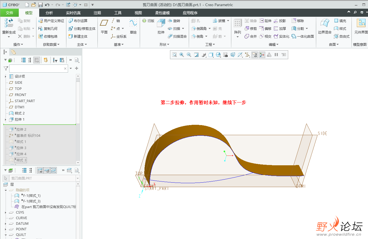Screen dimensions: 368x239
Task: Collapse the 隐藏的项 layer node
Action: point(6,190)
